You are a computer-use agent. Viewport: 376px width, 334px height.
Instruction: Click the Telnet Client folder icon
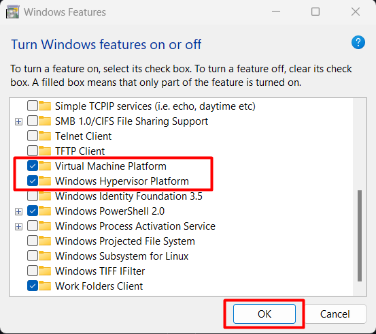tap(45, 136)
